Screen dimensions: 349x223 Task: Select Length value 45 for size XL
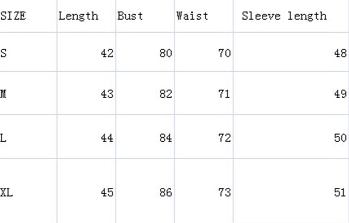click(107, 193)
